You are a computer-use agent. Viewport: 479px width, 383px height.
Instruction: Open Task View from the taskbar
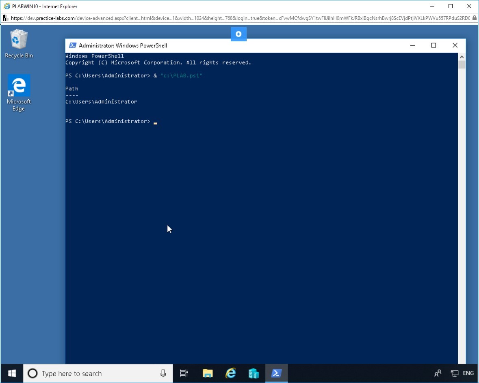[184, 373]
